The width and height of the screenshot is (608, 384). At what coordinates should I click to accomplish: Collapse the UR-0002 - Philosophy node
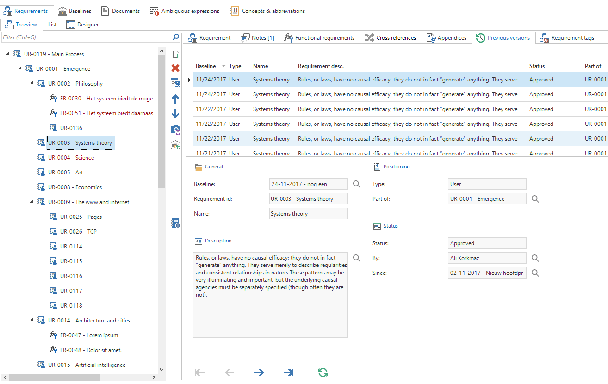(x=31, y=83)
